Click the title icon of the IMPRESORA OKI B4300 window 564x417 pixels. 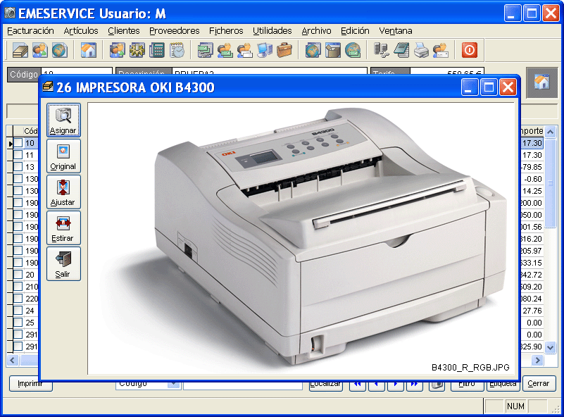48,87
